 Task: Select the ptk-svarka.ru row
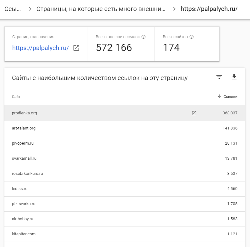[125, 204]
